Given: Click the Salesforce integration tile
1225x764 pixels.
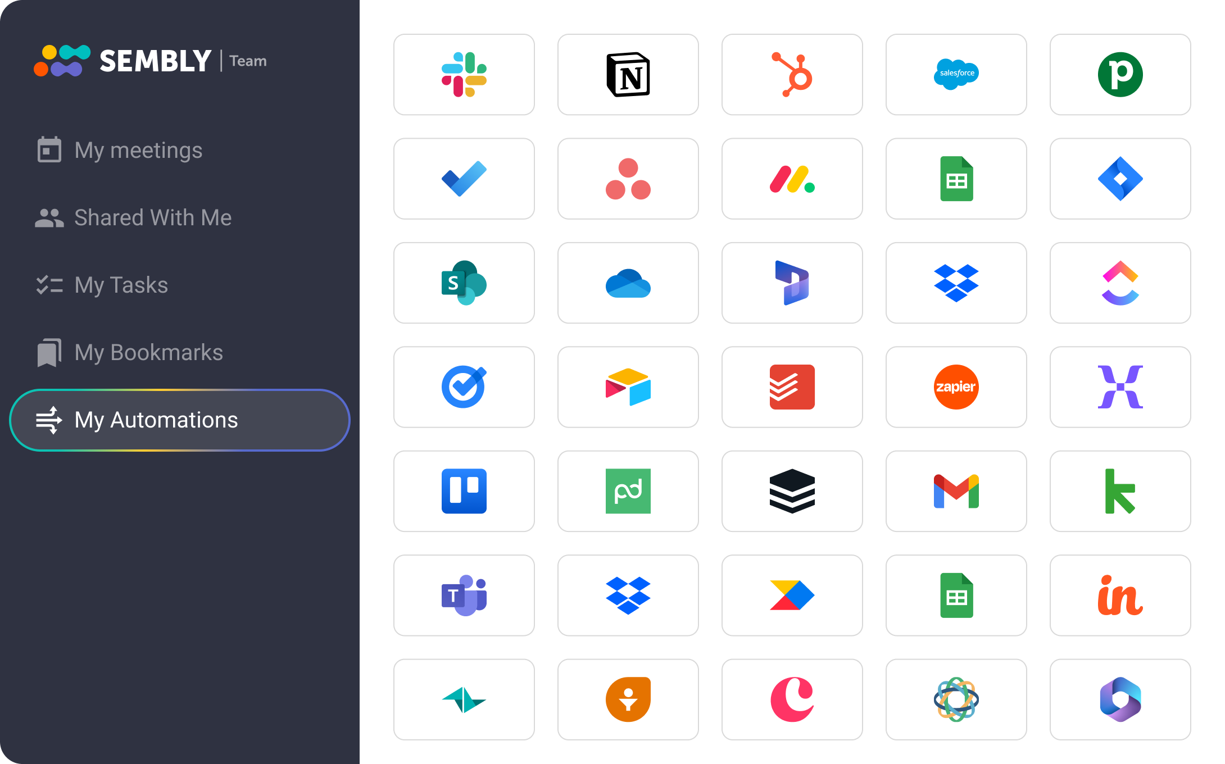Looking at the screenshot, I should [x=956, y=75].
